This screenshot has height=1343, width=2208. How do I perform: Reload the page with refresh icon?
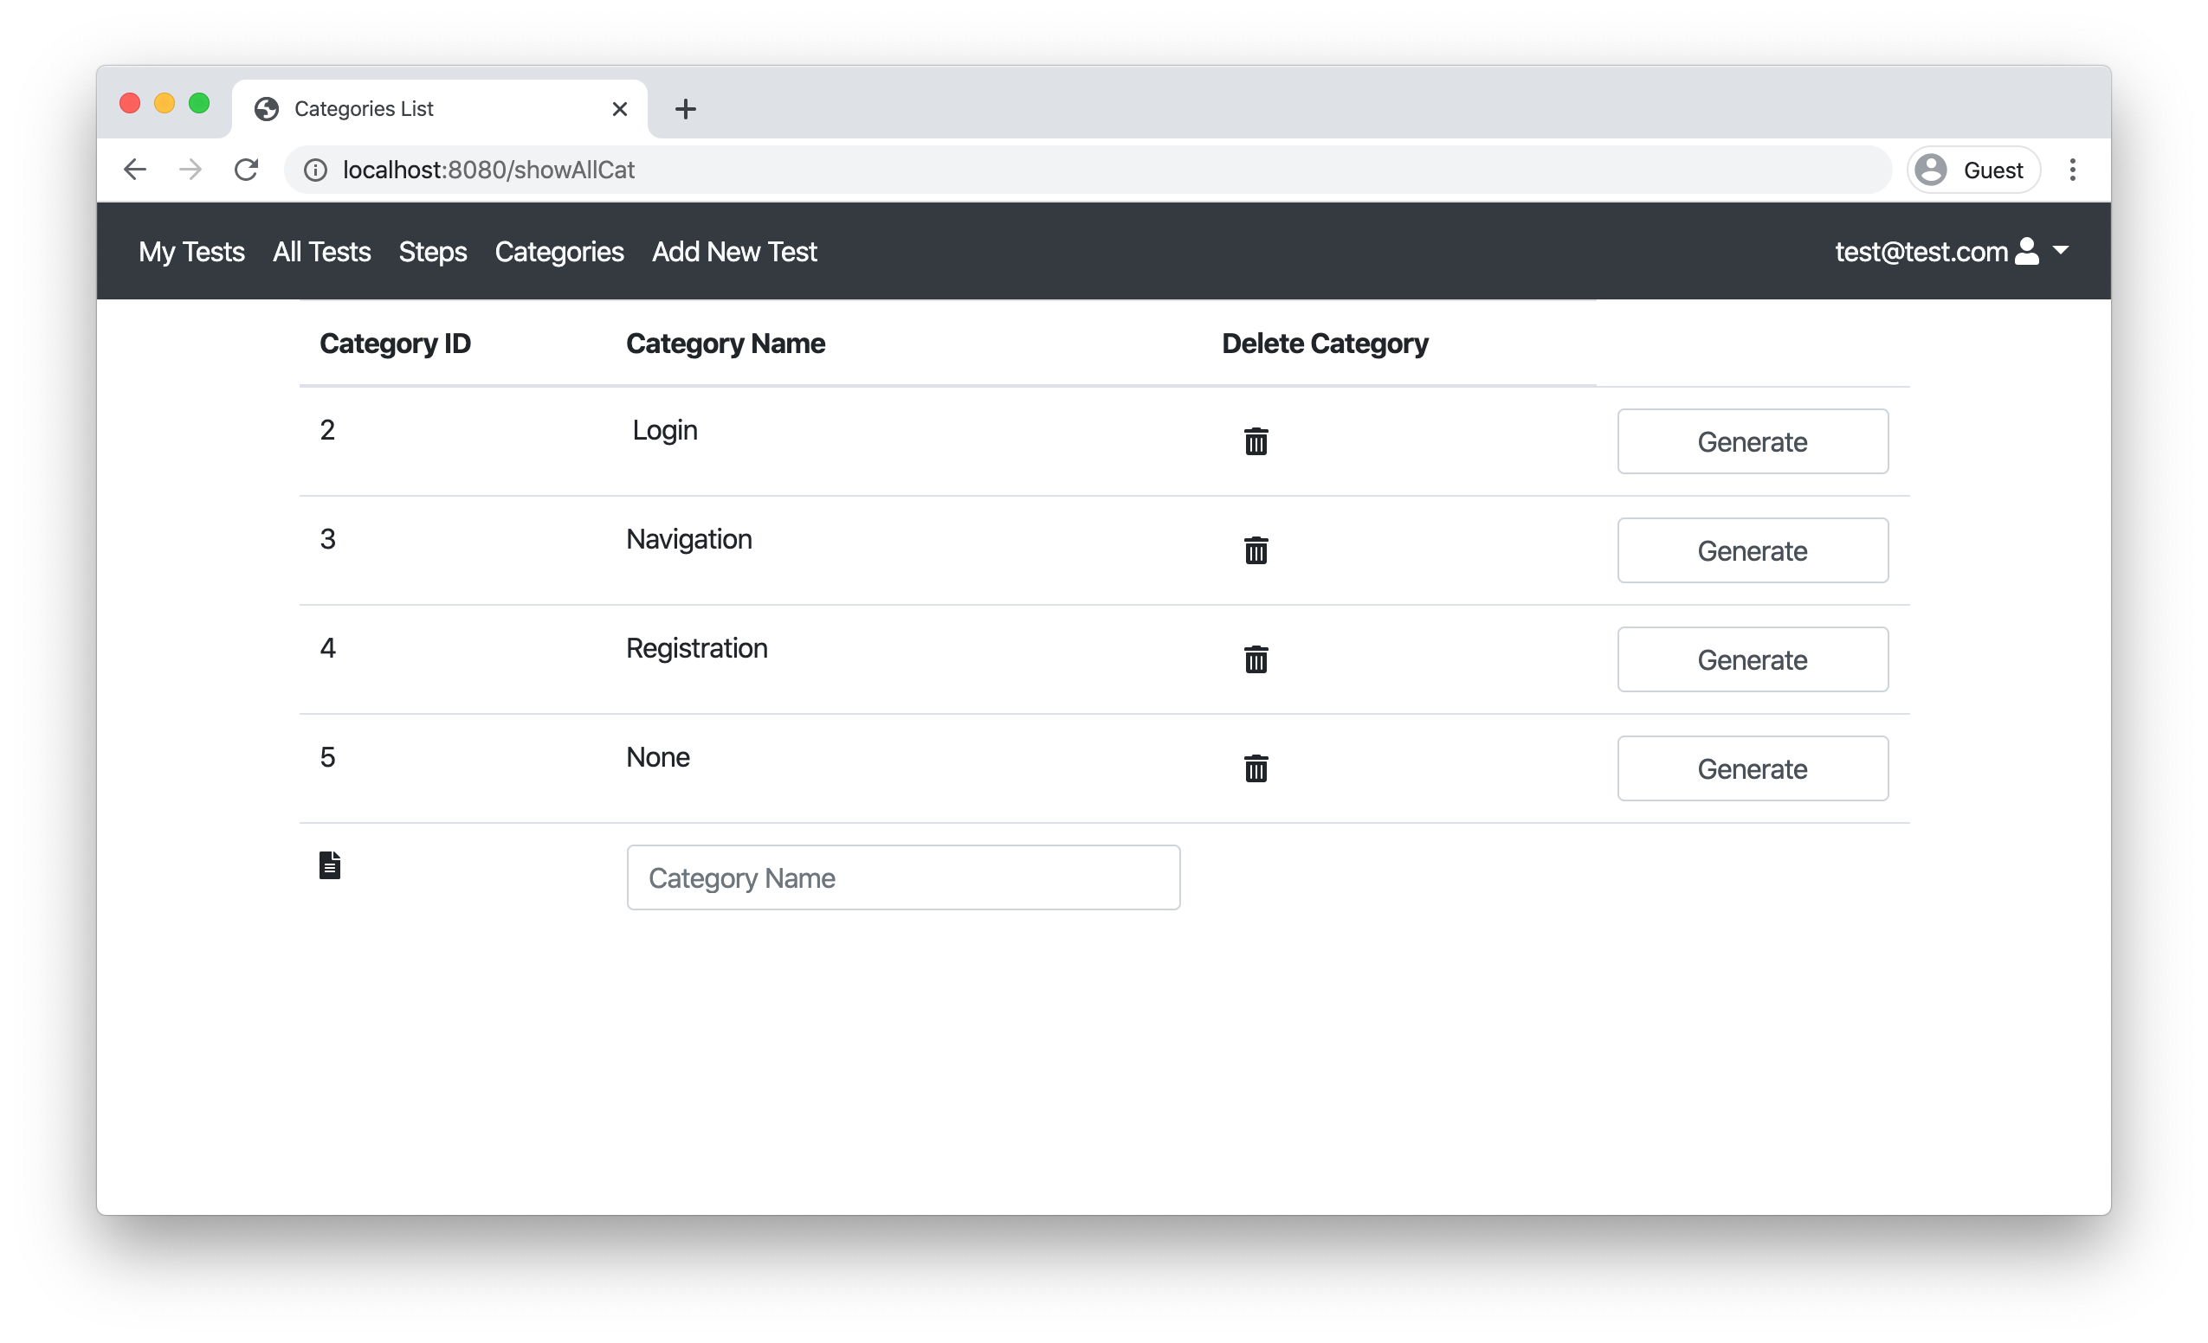click(247, 170)
